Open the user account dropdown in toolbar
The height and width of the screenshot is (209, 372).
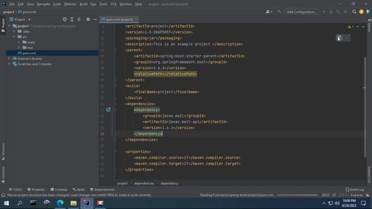click(x=269, y=12)
